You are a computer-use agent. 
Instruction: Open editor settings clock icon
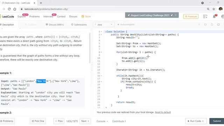tap(218, 24)
